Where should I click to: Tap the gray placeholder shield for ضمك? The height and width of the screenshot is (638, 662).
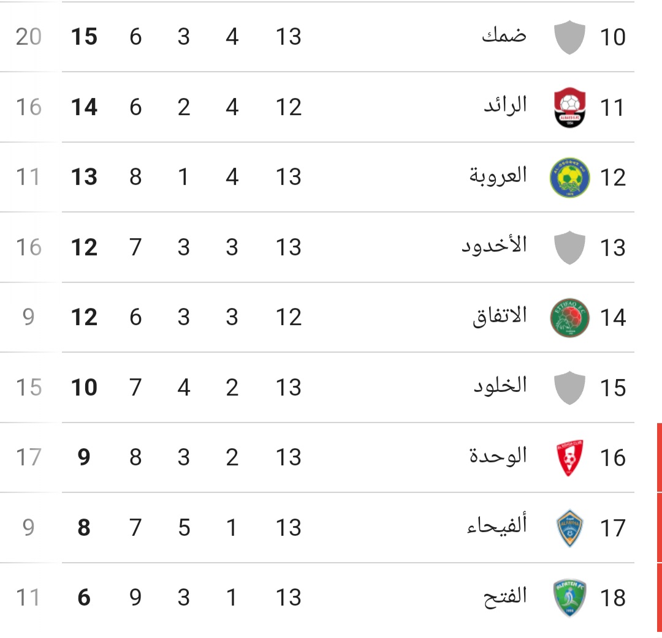point(569,37)
